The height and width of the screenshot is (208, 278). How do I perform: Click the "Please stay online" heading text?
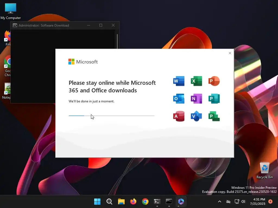(x=112, y=86)
